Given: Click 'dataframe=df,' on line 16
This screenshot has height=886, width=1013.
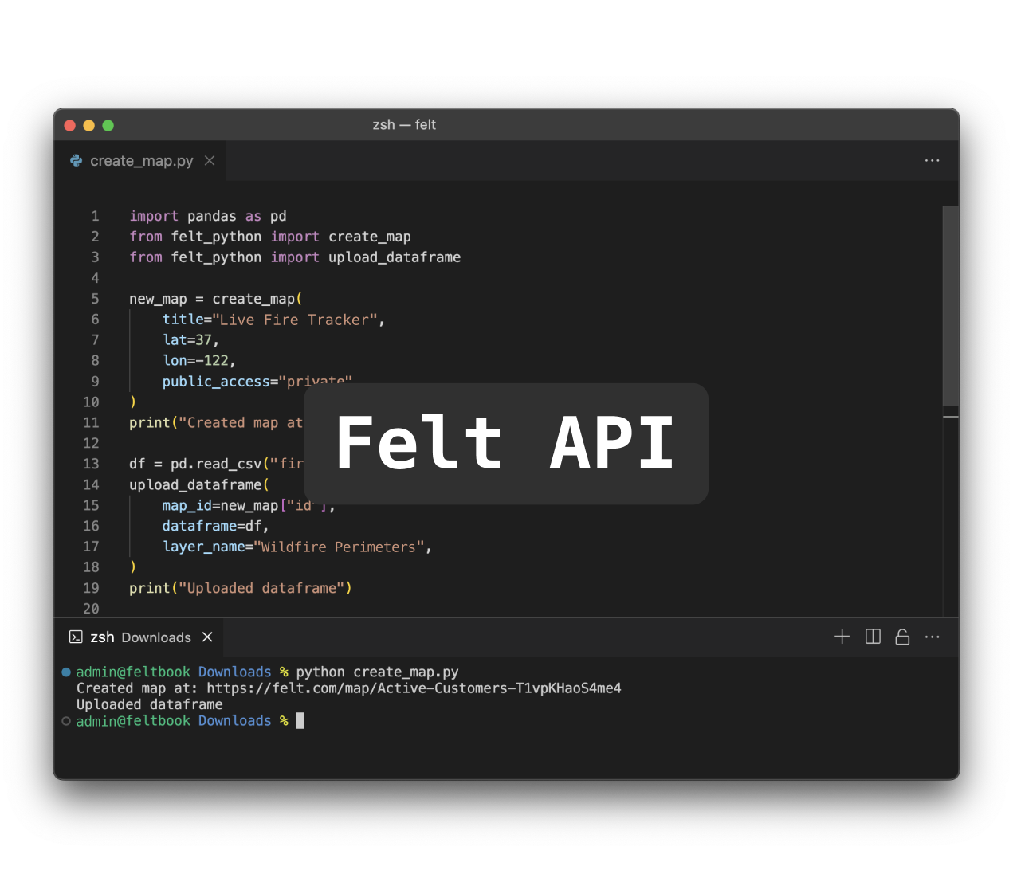Looking at the screenshot, I should point(215,526).
